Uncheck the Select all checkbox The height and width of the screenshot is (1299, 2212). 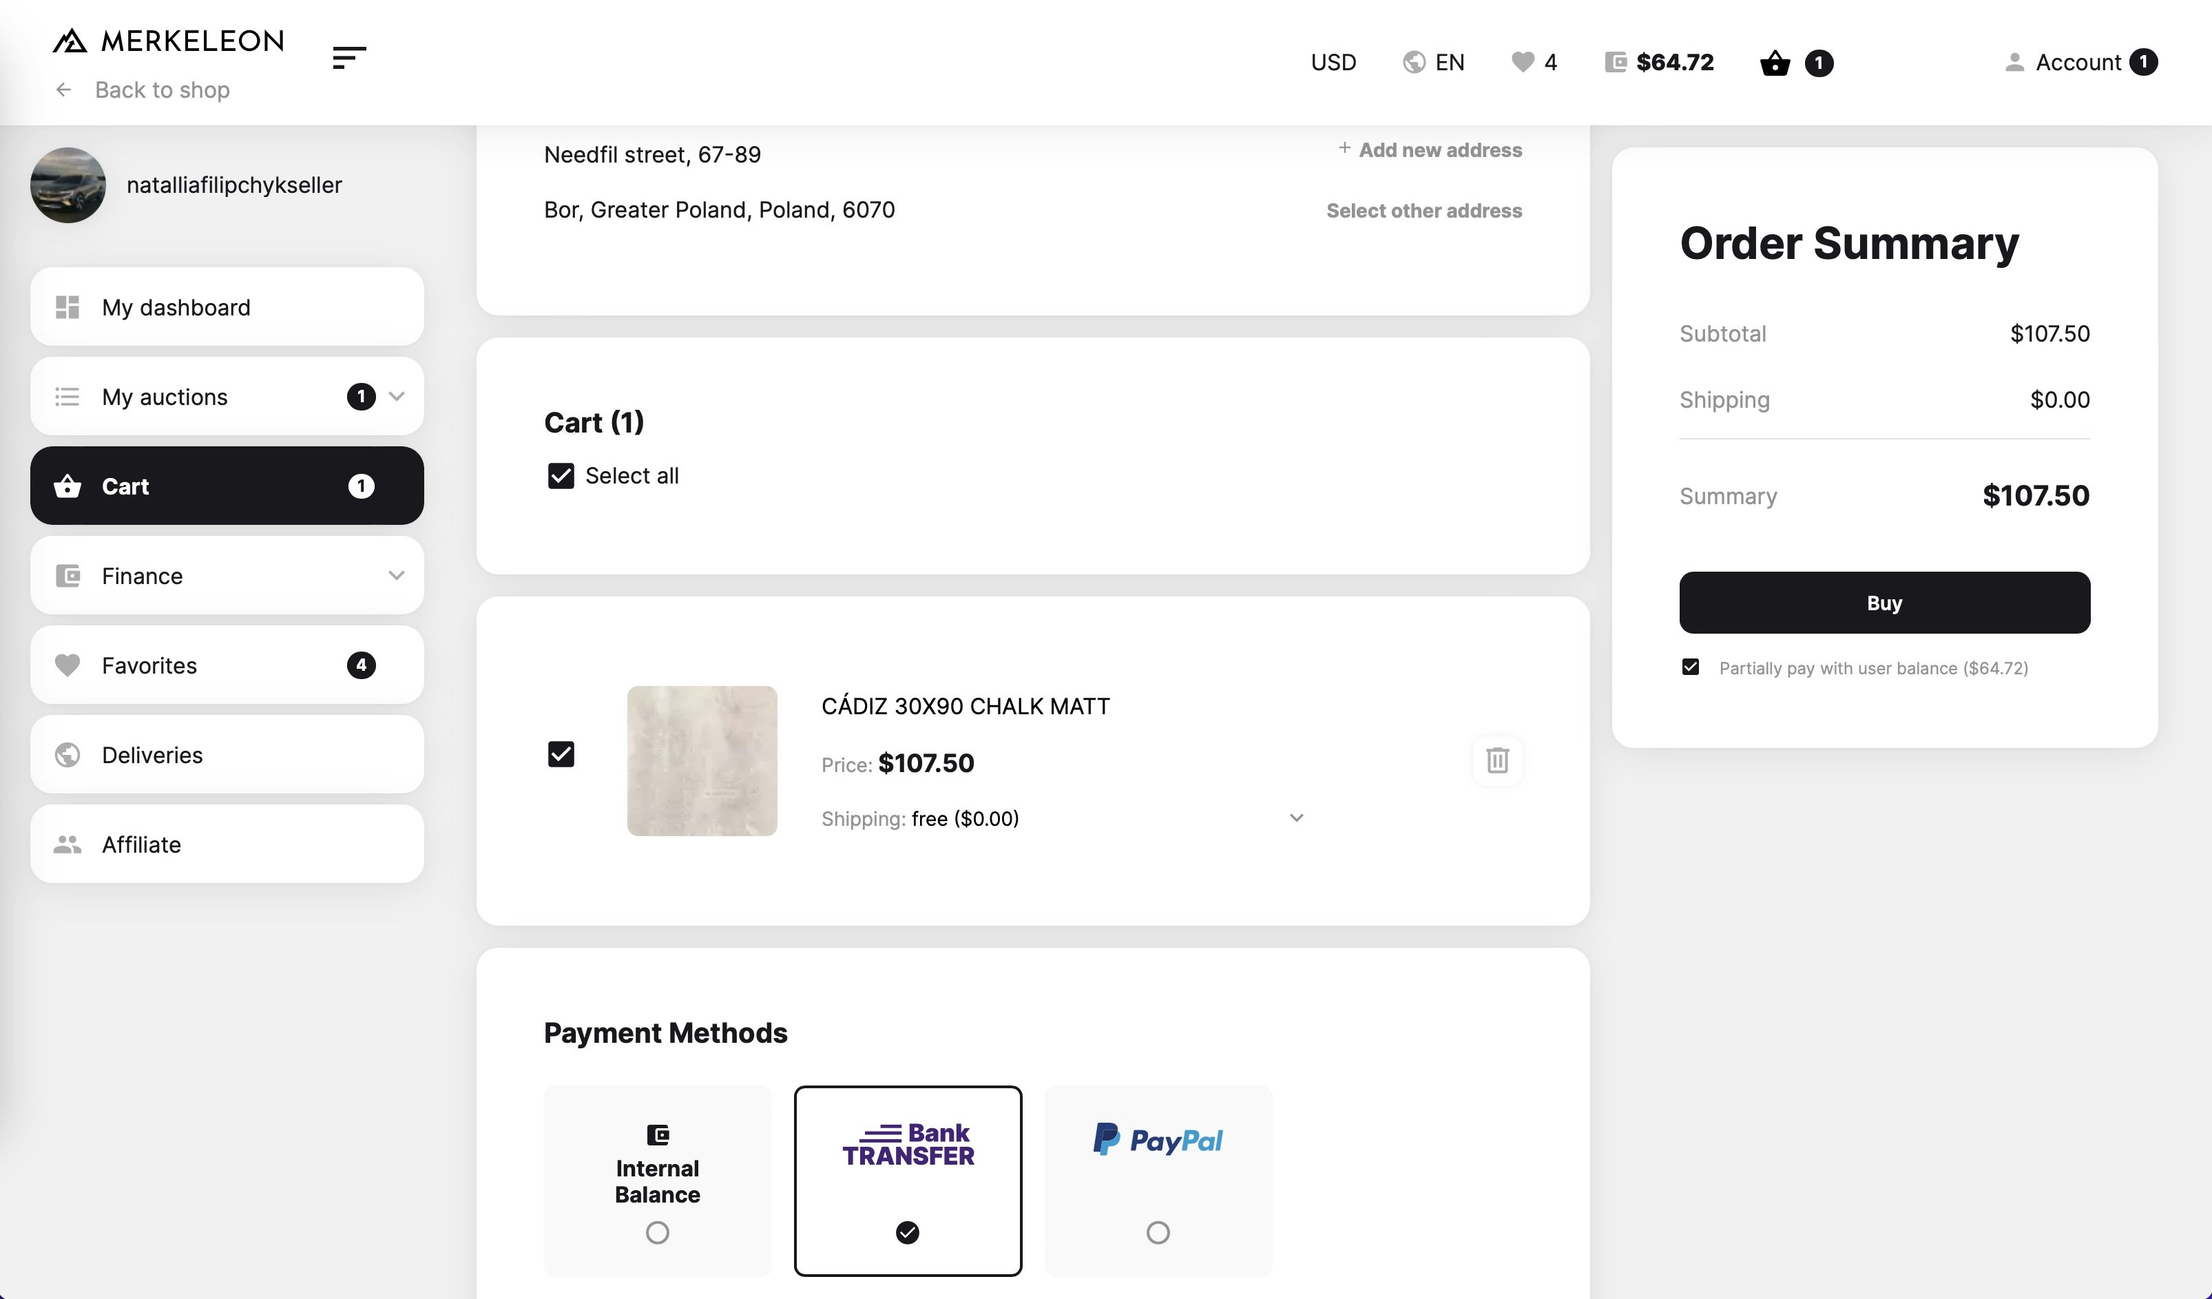[x=561, y=476]
